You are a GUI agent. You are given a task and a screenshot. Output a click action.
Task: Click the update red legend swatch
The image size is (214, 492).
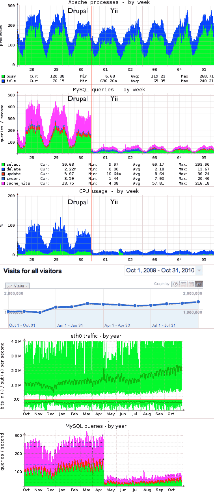click(x=3, y=174)
